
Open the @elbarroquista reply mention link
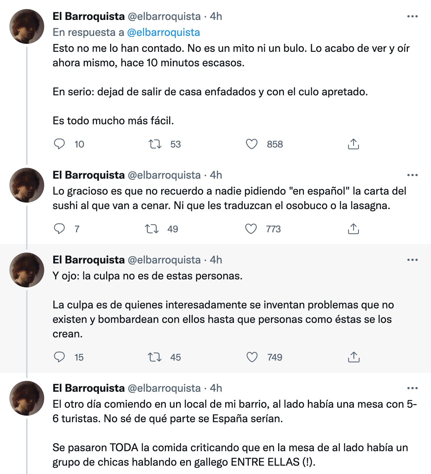click(x=163, y=33)
